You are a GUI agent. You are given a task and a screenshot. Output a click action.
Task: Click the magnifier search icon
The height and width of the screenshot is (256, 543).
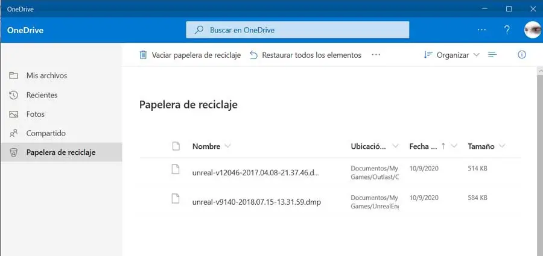198,30
